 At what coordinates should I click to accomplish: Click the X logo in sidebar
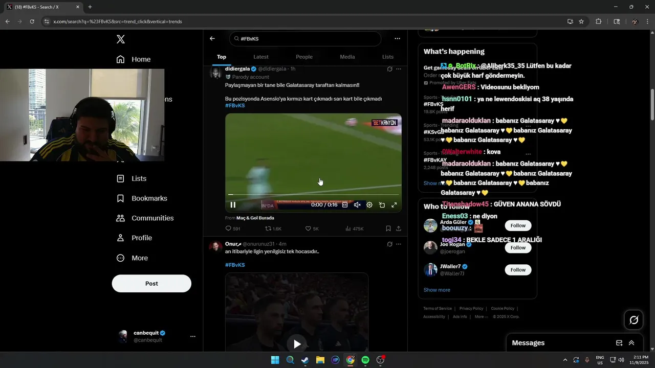point(120,39)
